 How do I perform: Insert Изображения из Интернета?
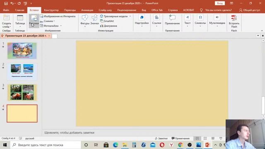coord(58,17)
